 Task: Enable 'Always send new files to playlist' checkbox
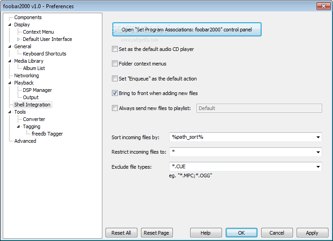pos(115,108)
